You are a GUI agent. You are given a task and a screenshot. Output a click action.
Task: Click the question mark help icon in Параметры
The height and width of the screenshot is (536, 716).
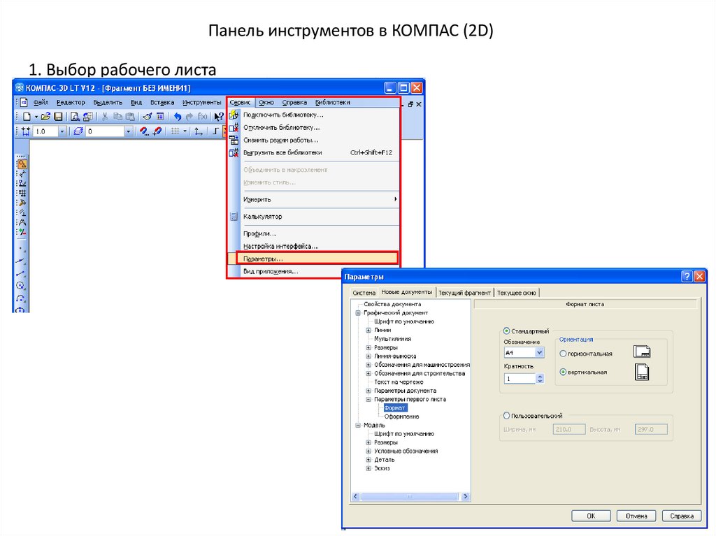pyautogui.click(x=687, y=276)
